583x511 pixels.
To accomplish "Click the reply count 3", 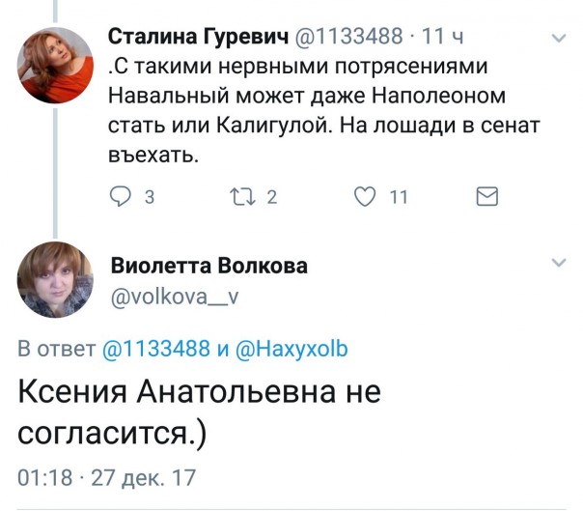I will click(149, 198).
